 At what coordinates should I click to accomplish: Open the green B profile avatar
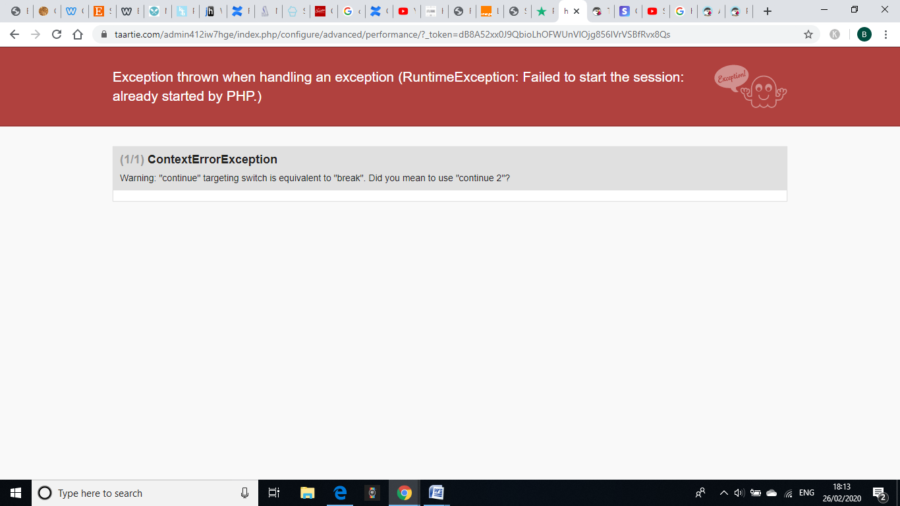click(x=864, y=34)
